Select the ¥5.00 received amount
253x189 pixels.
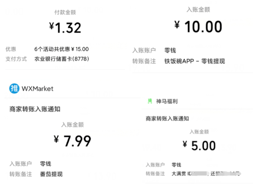pos(199,145)
